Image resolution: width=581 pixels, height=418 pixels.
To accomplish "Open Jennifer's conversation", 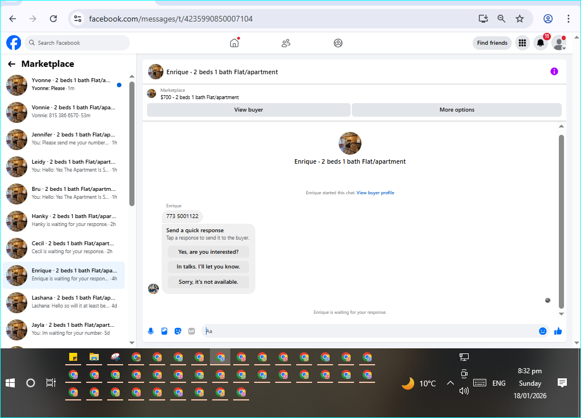I will click(x=64, y=139).
